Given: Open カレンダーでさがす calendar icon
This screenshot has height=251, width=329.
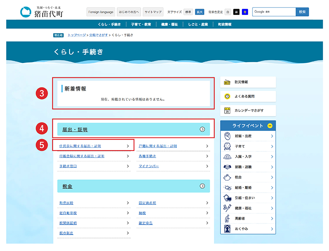Looking at the screenshot, I should tap(227, 110).
